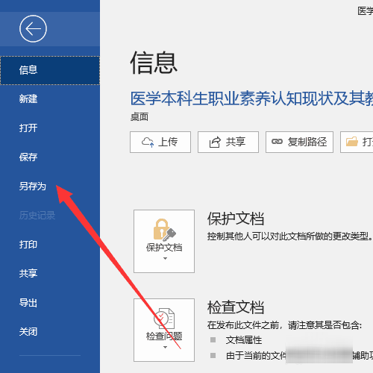Screen dimensions: 373x373
Task: Go back using the circular arrow icon
Action: click(x=33, y=29)
